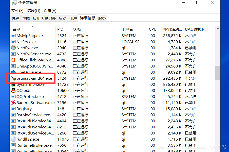Sort by the 状态 column header

[96, 29]
